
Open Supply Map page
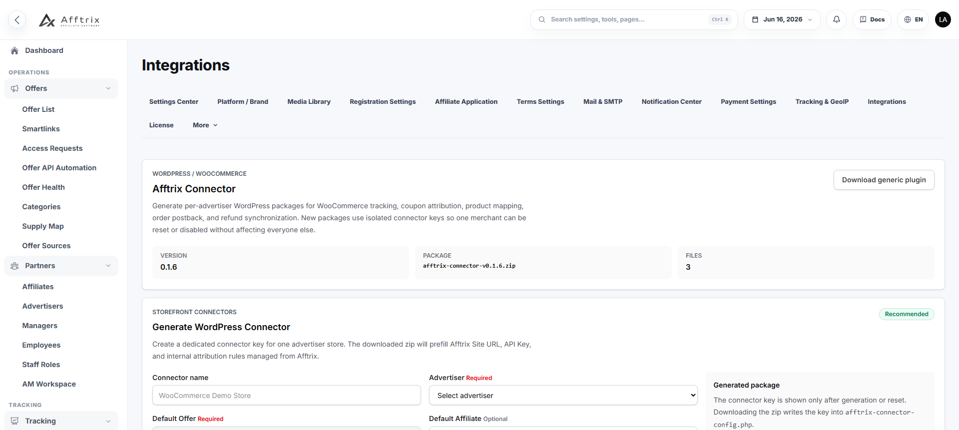(43, 226)
